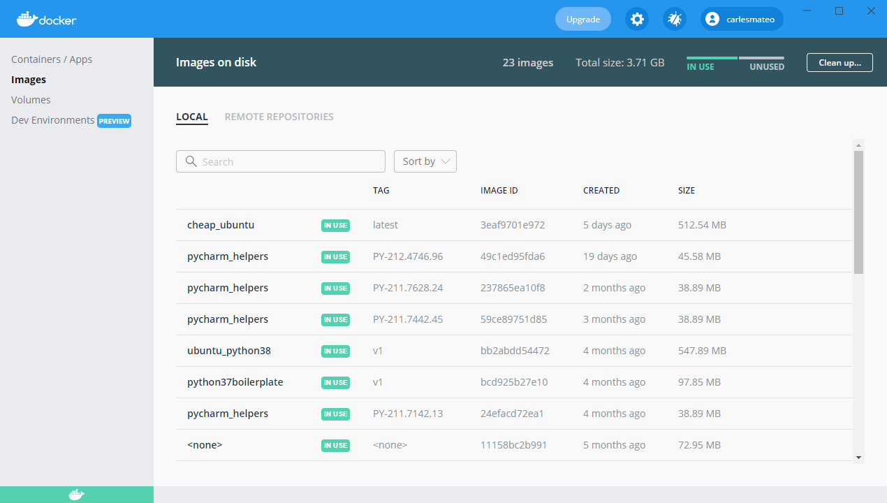This screenshot has height=503, width=887.
Task: Select the ubuntu_python38 image
Action: pos(514,351)
